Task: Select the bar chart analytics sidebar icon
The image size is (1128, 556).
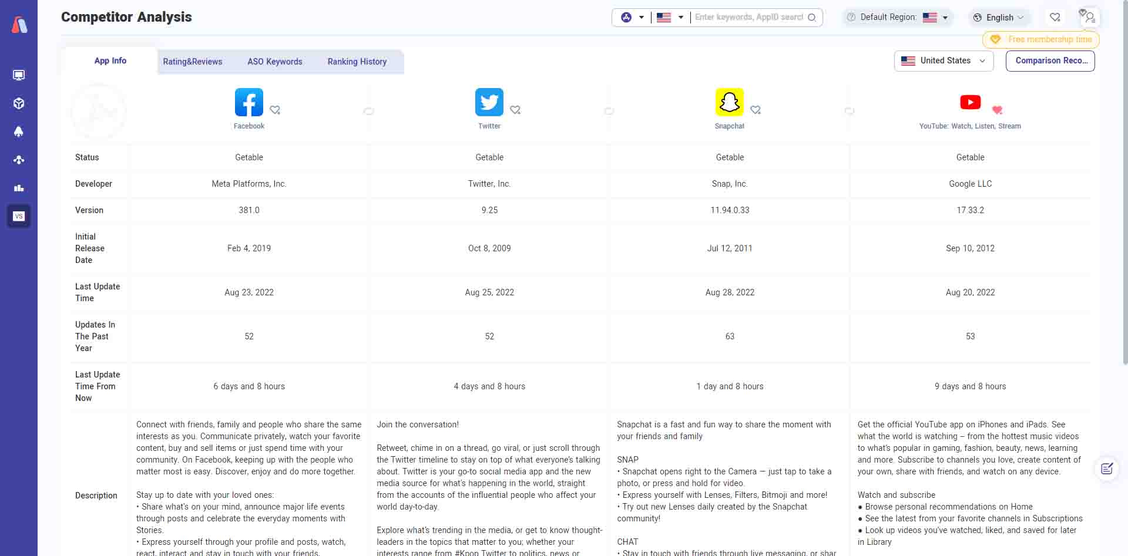Action: 18,188
